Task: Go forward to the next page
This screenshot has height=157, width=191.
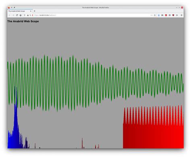Action: pyautogui.click(x=13, y=15)
